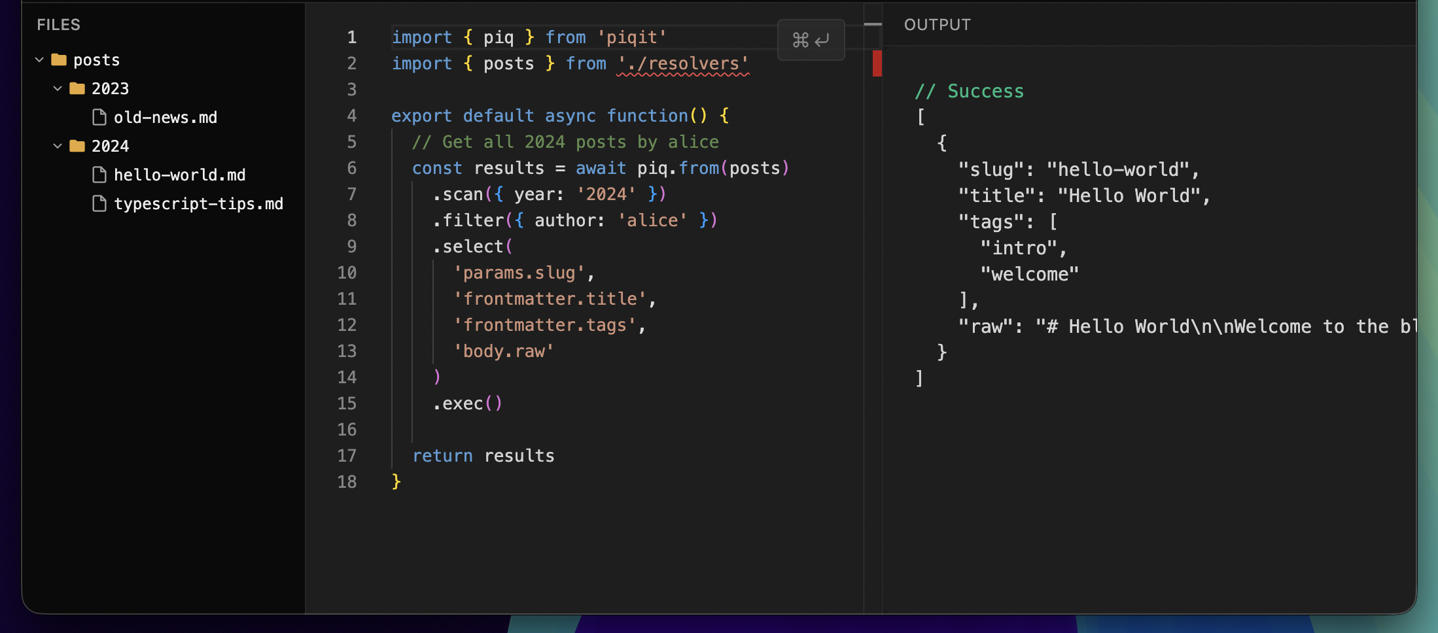The image size is (1438, 633).
Task: Click the OUTPUT panel header
Action: [937, 25]
